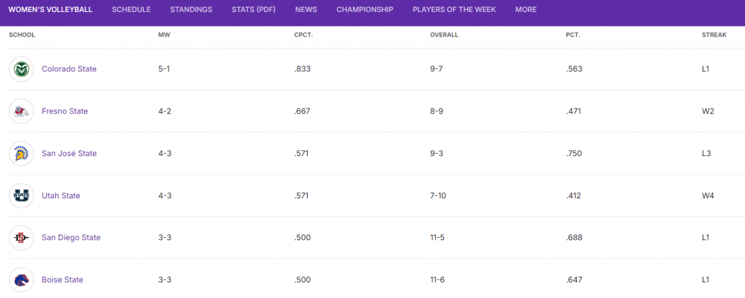Click the Utah State Aggies logo
The image size is (745, 298).
click(22, 195)
